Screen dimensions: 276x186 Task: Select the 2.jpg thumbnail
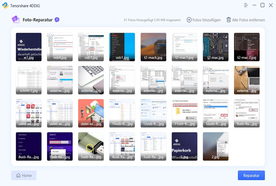coord(216,146)
